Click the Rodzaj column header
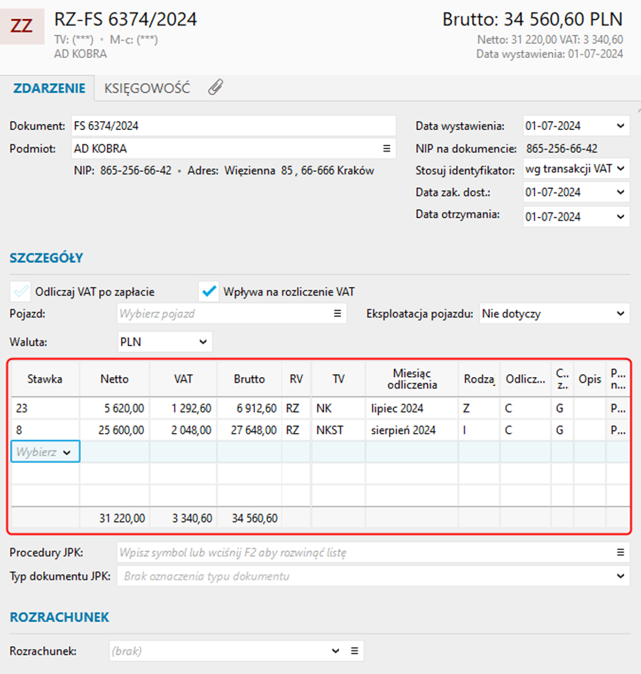 (x=479, y=379)
